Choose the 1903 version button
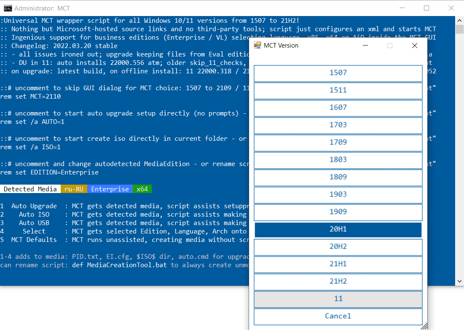 tap(338, 195)
